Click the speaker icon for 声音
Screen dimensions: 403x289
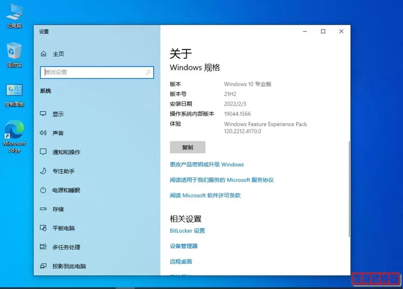[43, 133]
